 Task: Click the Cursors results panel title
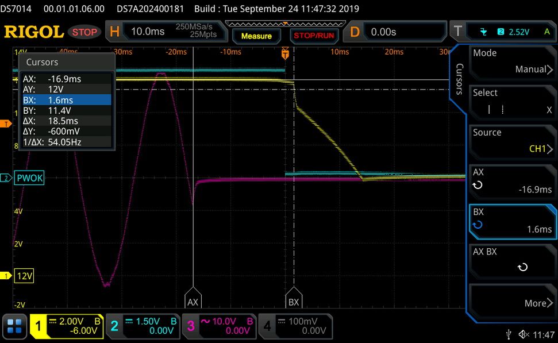42,62
